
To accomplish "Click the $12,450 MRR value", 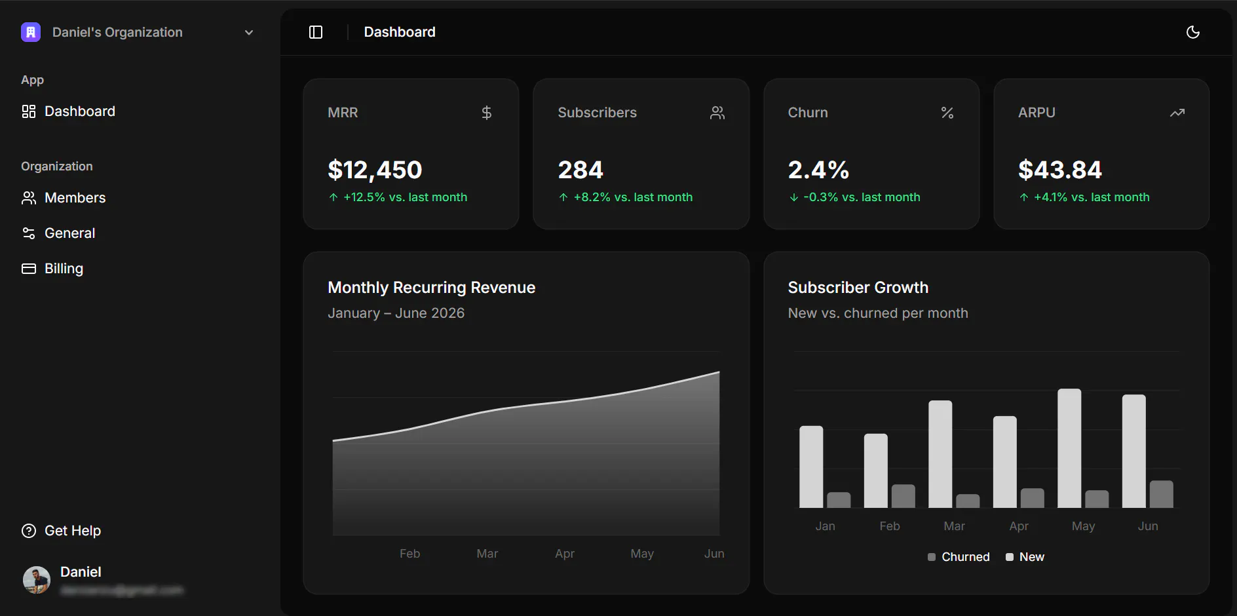I will 375,170.
